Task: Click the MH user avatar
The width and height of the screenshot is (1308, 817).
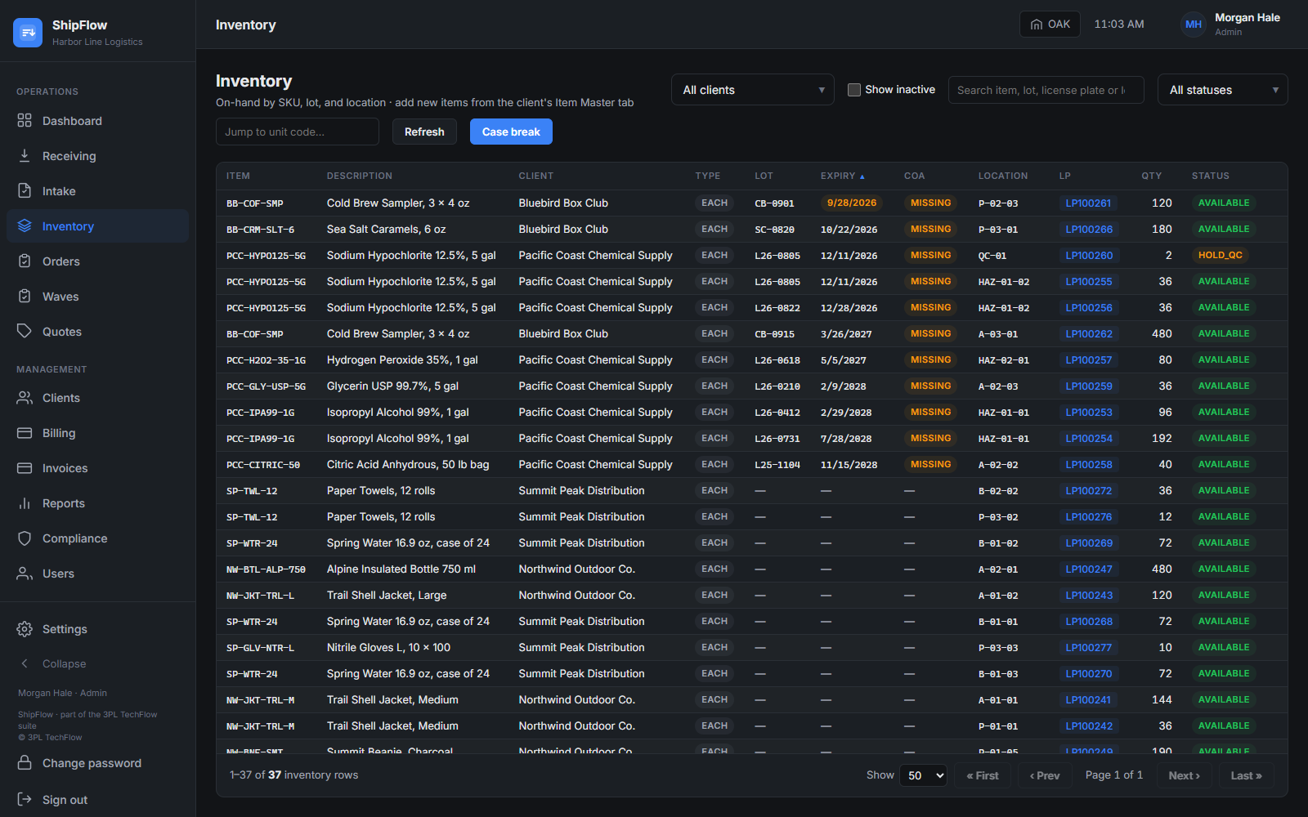Action: pyautogui.click(x=1194, y=25)
